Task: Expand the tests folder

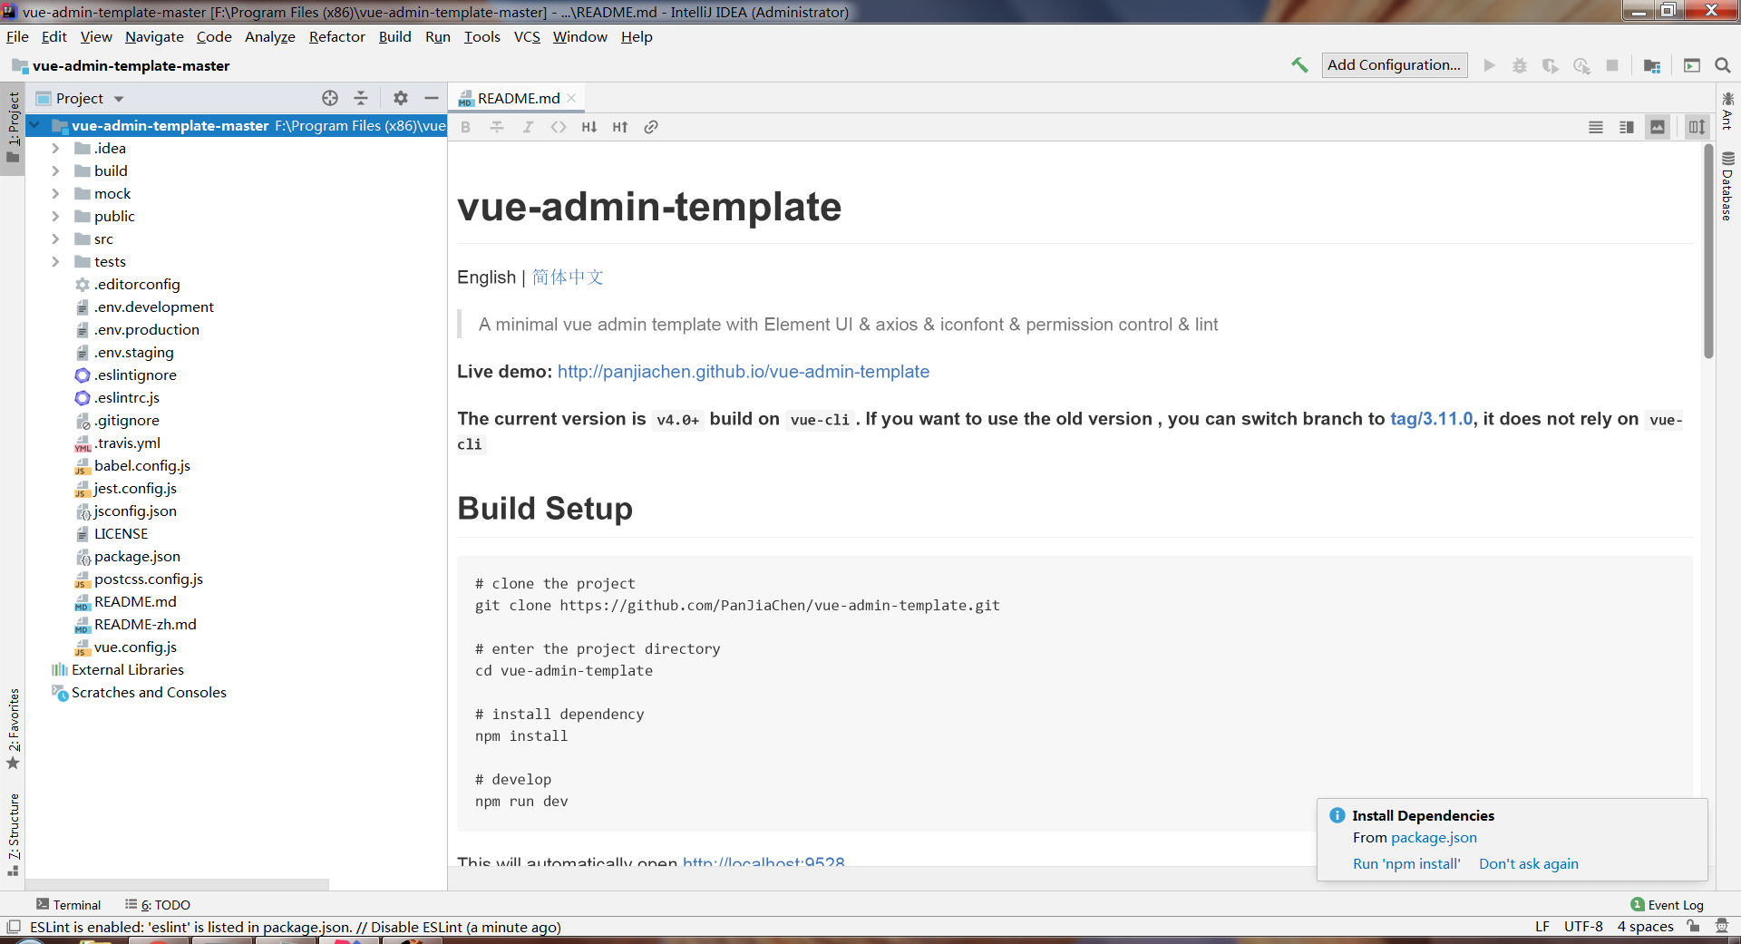Action: point(55,261)
